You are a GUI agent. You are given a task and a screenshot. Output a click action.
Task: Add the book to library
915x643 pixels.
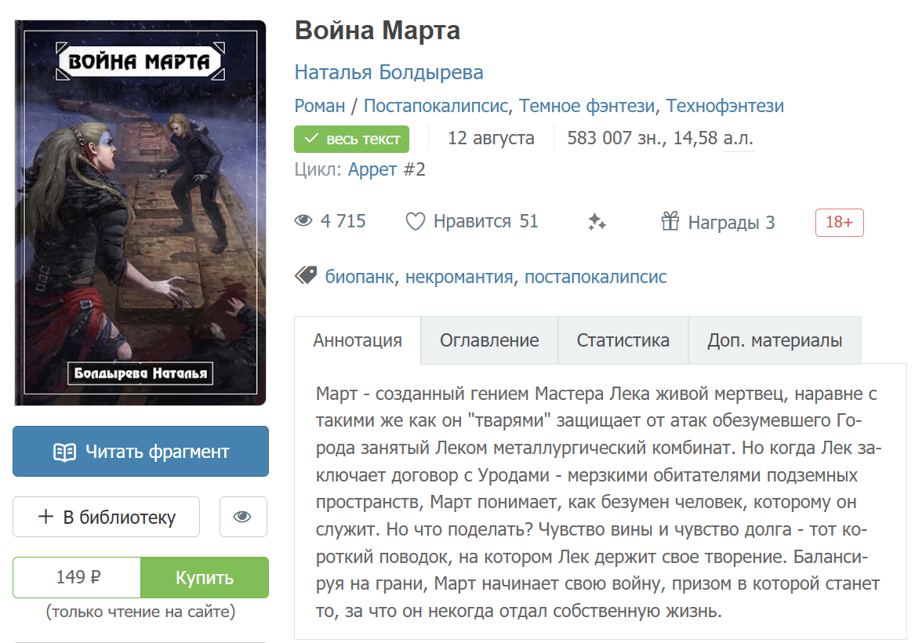pyautogui.click(x=106, y=517)
